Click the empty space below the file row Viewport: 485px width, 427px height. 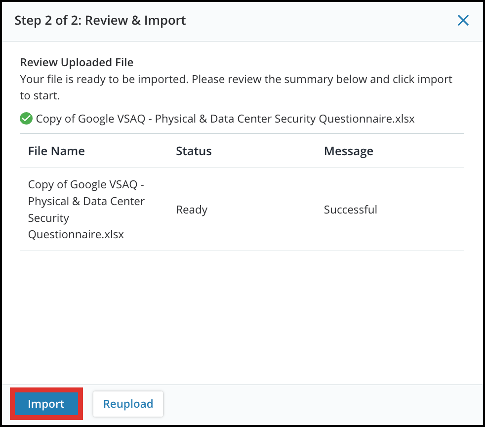242,306
